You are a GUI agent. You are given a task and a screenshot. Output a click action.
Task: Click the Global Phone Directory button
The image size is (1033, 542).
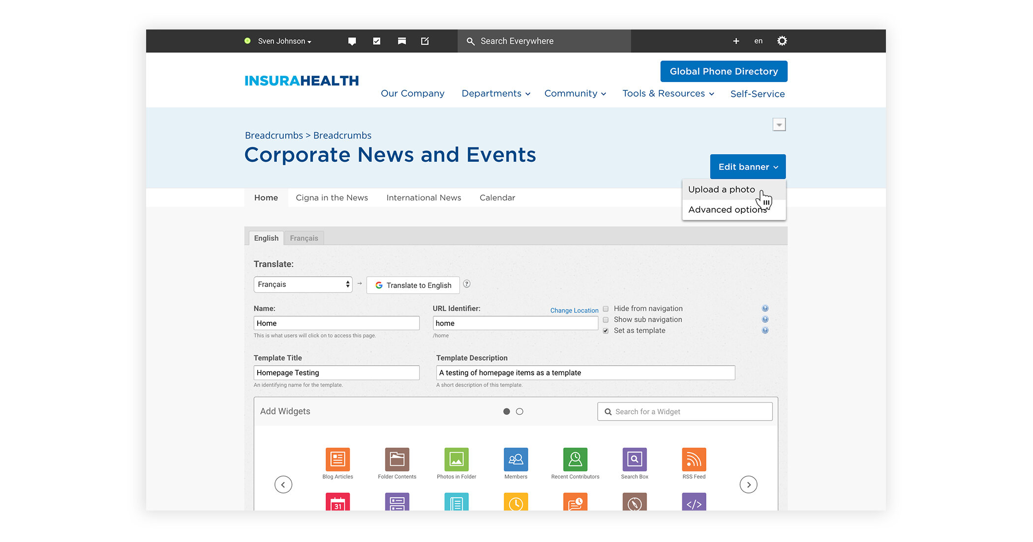click(x=724, y=71)
